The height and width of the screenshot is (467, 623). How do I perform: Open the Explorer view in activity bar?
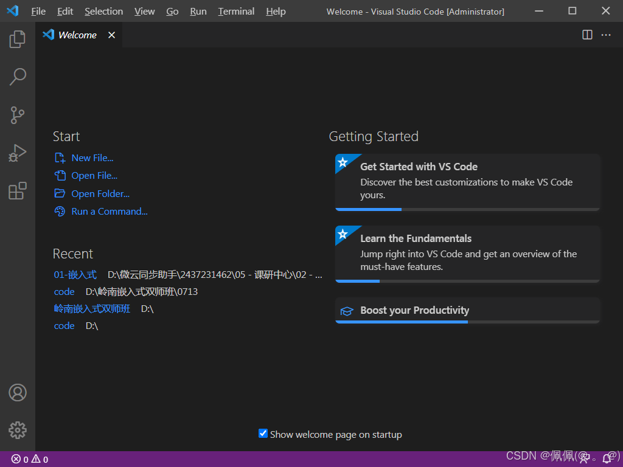pos(18,39)
